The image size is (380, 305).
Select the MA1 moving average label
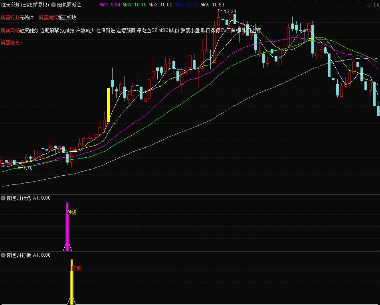[x=109, y=5]
